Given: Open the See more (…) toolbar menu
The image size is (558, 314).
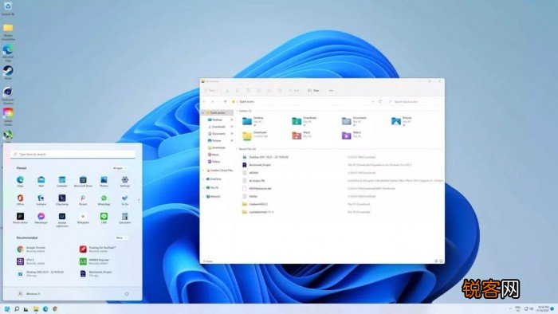Looking at the screenshot, I should (331, 91).
